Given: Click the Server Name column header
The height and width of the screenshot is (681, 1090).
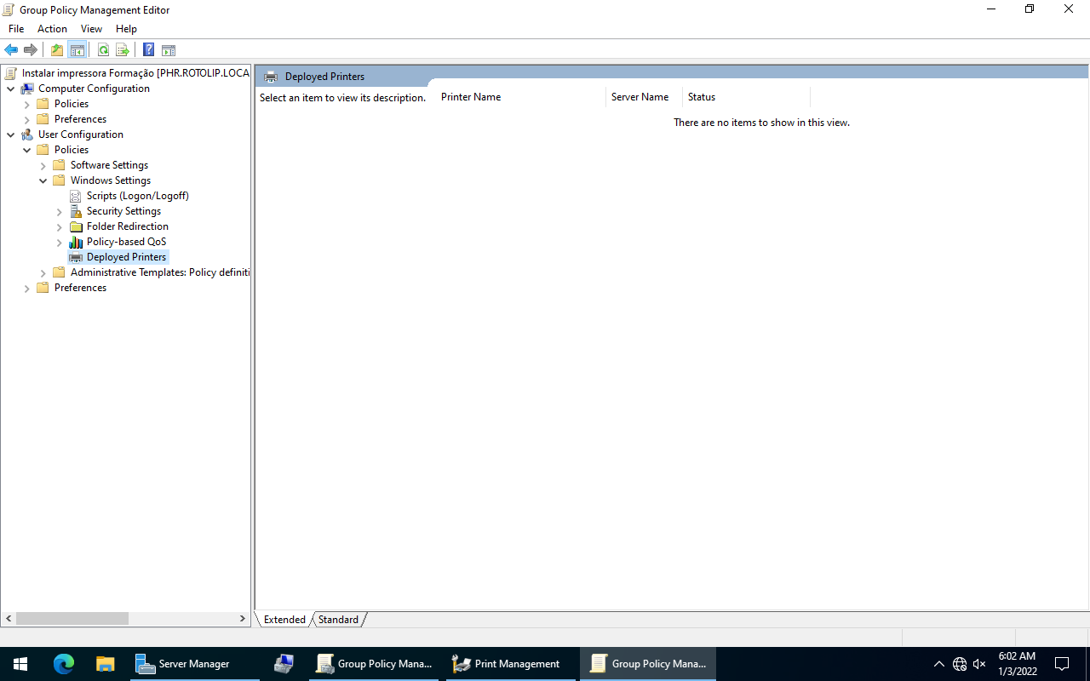Looking at the screenshot, I should coord(640,97).
